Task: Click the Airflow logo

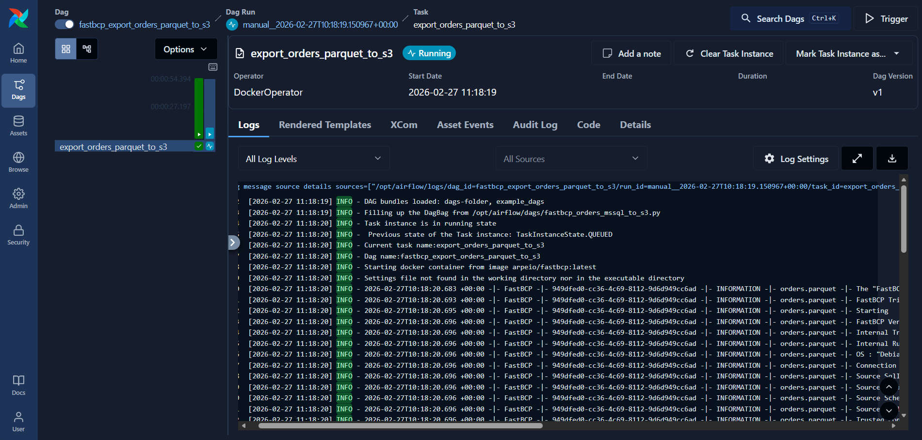Action: [x=18, y=17]
